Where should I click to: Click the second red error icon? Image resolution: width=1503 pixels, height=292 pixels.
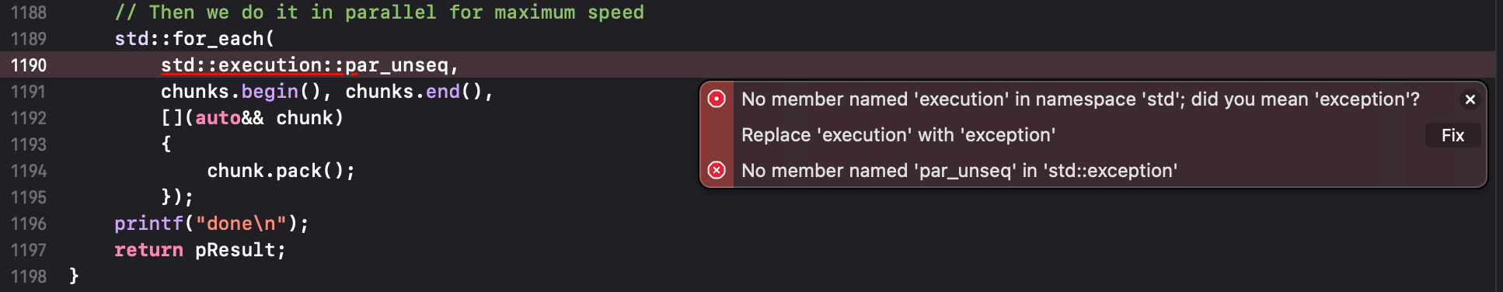(x=717, y=170)
